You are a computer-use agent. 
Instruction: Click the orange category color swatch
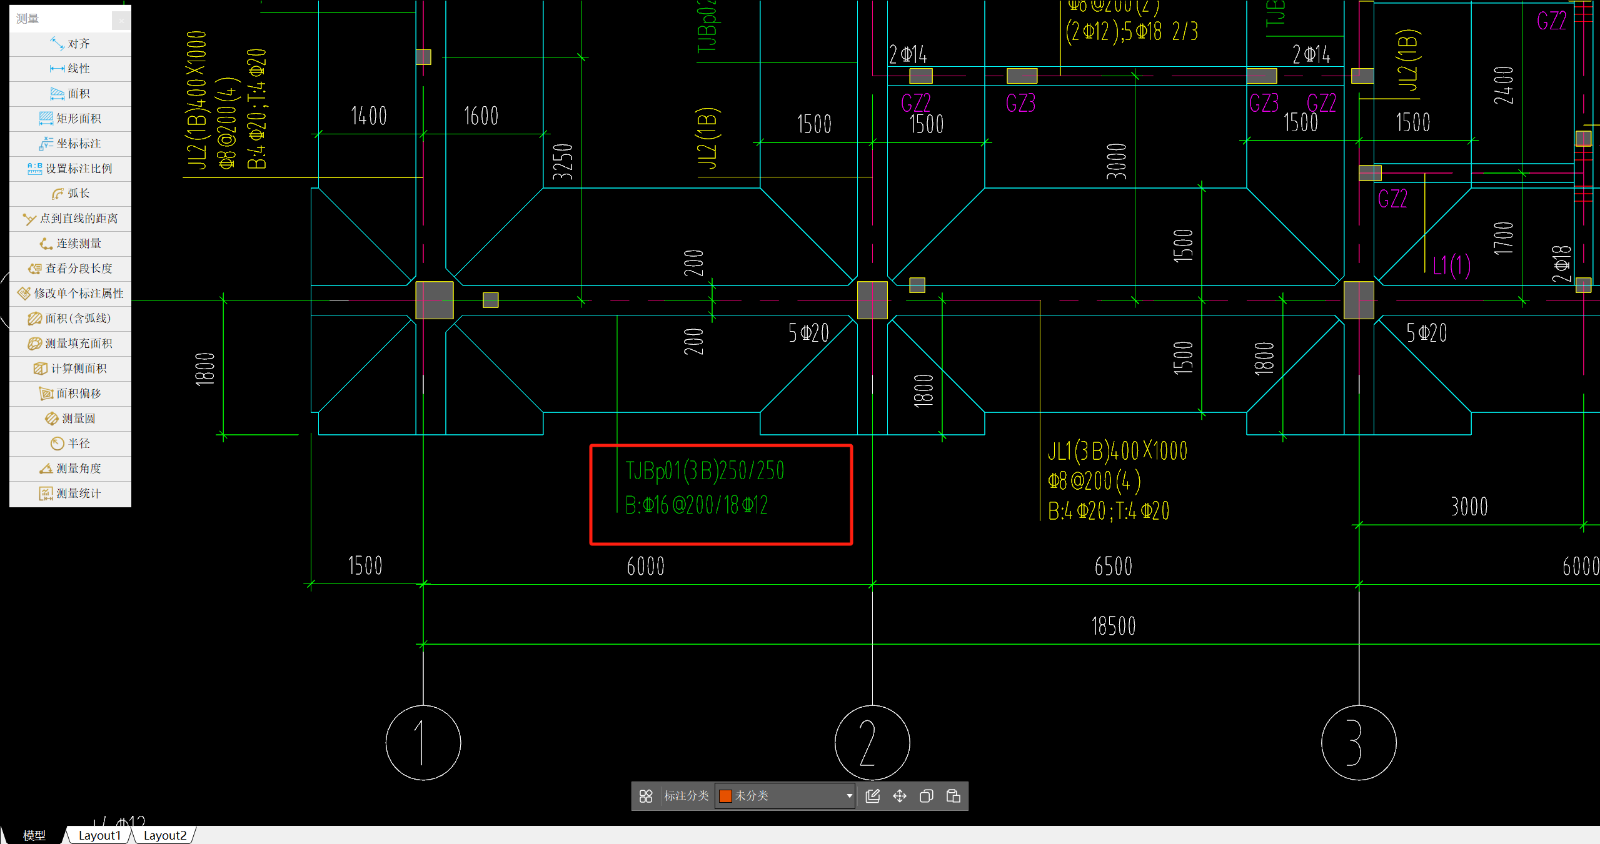coord(725,796)
